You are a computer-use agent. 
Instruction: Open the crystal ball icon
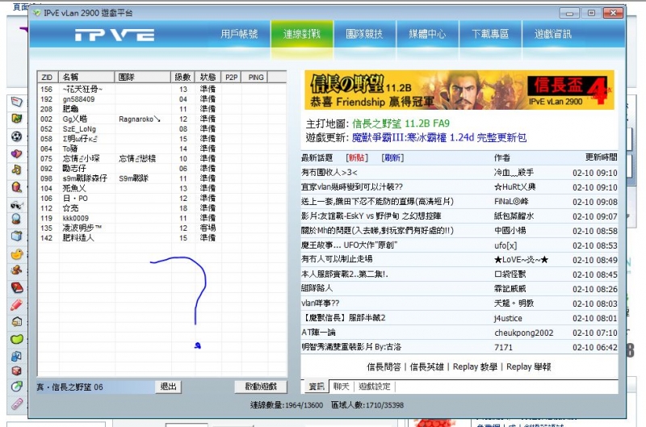pos(16,219)
